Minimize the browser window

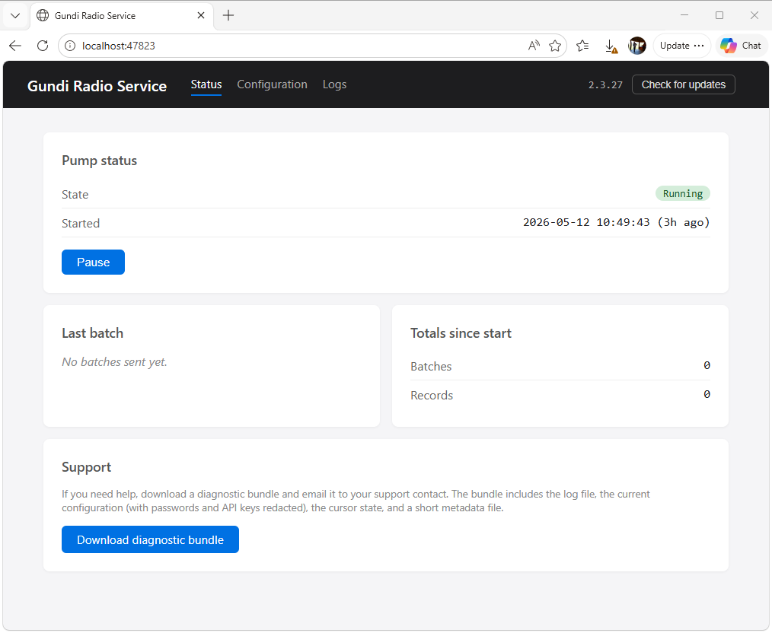(684, 15)
